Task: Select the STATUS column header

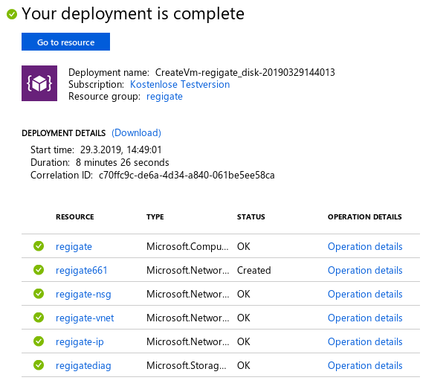Action: pos(251,217)
